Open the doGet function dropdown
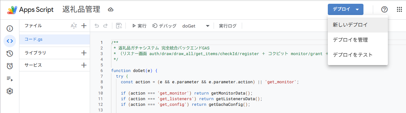Screen dimensions: 406x113 (196, 26)
